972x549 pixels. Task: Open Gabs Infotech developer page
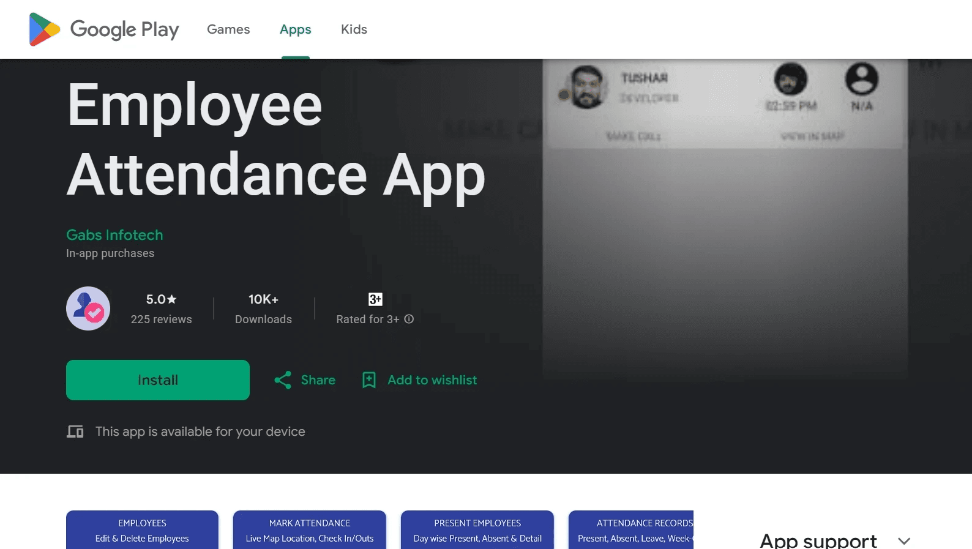[x=114, y=235]
